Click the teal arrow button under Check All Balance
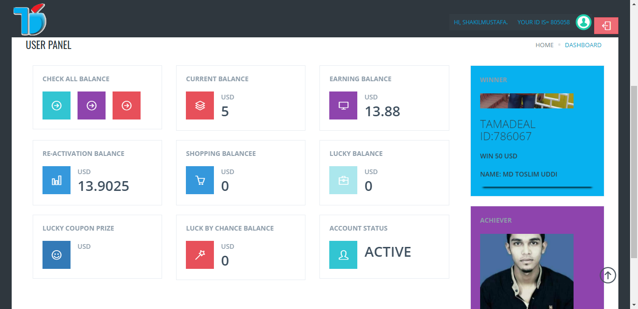Screen dimensions: 638x309 [57, 105]
